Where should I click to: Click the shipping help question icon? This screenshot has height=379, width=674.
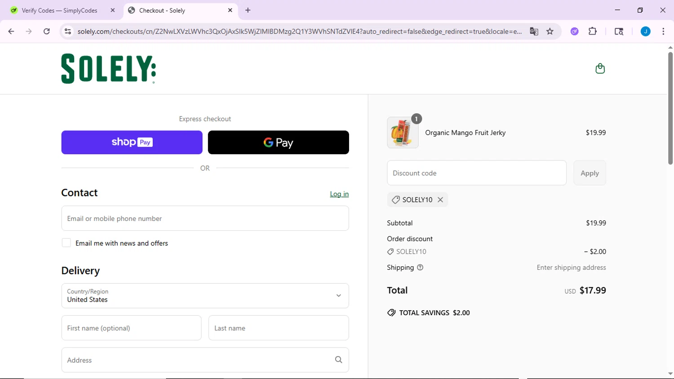[x=420, y=268]
